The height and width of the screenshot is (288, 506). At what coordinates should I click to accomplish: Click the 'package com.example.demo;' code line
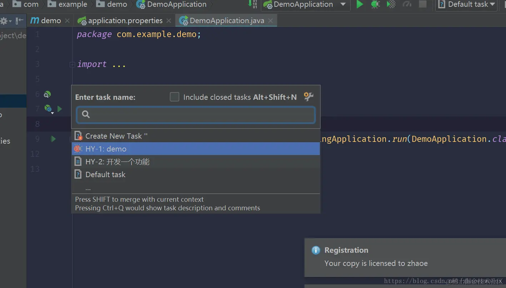139,35
